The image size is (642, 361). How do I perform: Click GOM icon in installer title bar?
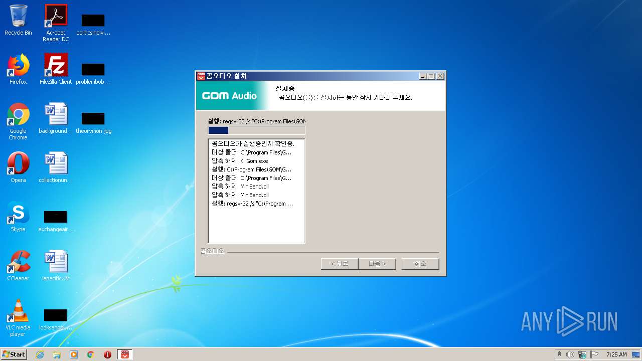[x=201, y=76]
